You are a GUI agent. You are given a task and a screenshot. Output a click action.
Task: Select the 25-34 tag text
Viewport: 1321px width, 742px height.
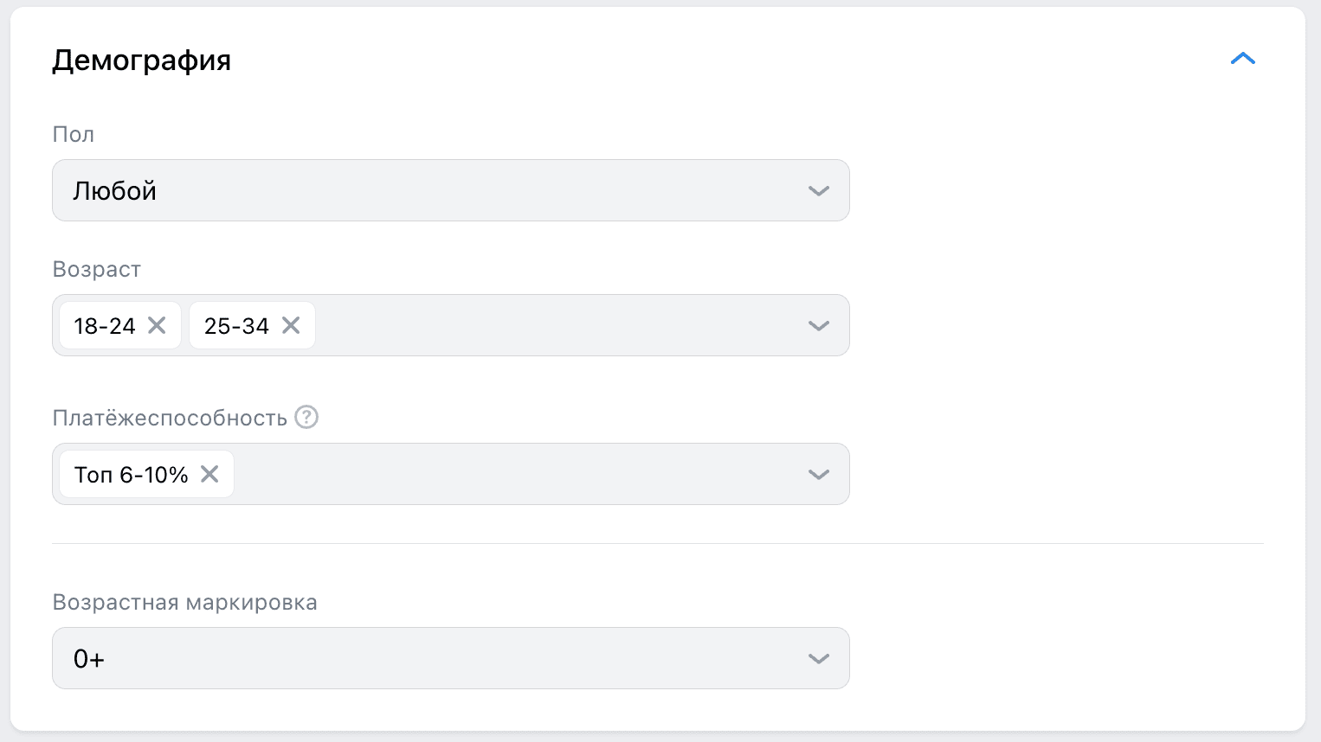[236, 326]
